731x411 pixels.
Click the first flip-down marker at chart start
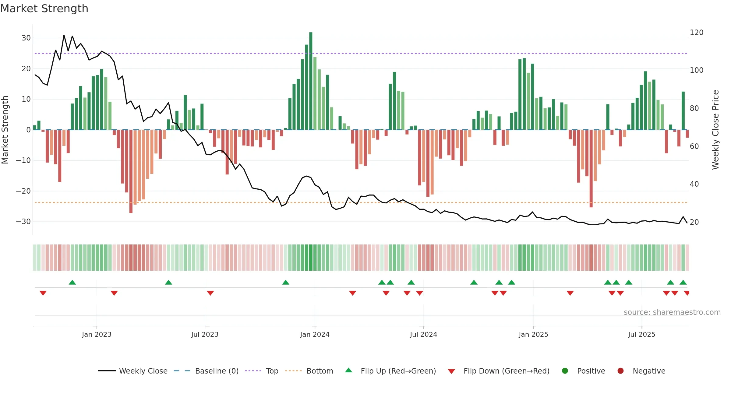[43, 293]
